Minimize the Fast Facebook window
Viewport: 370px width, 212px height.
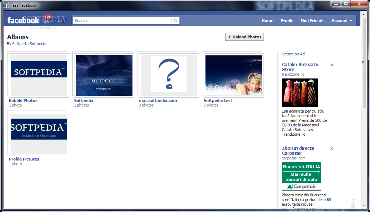point(336,4)
